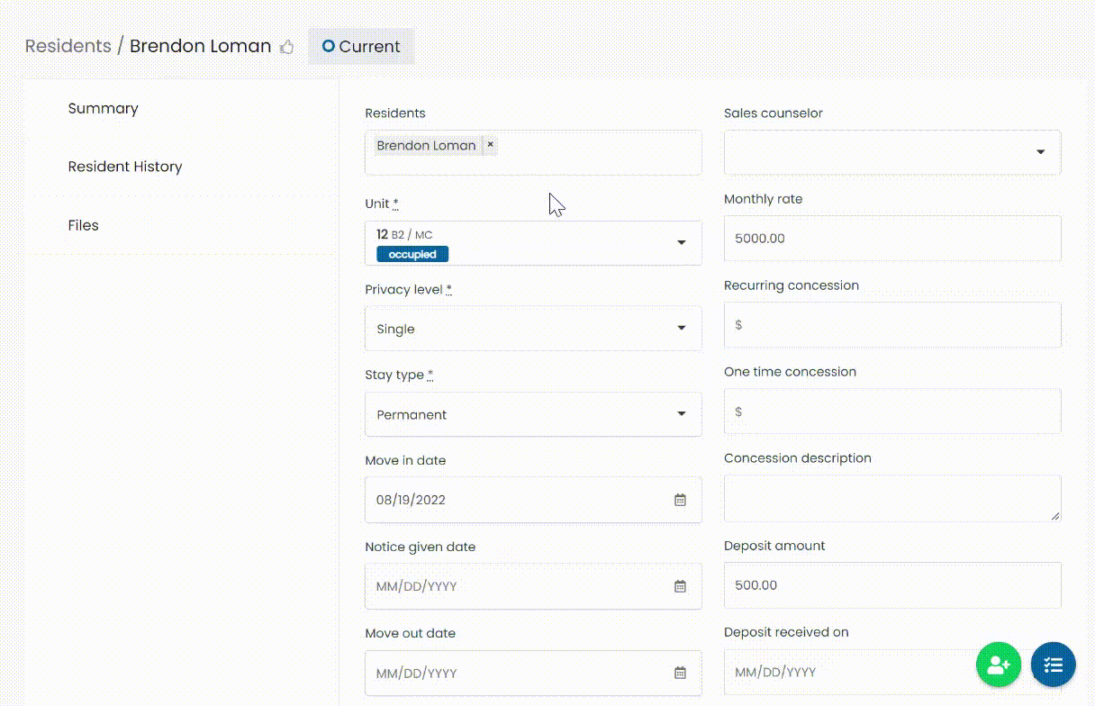This screenshot has width=1095, height=706.
Task: Click inside the Residents tag field
Action: 533,152
